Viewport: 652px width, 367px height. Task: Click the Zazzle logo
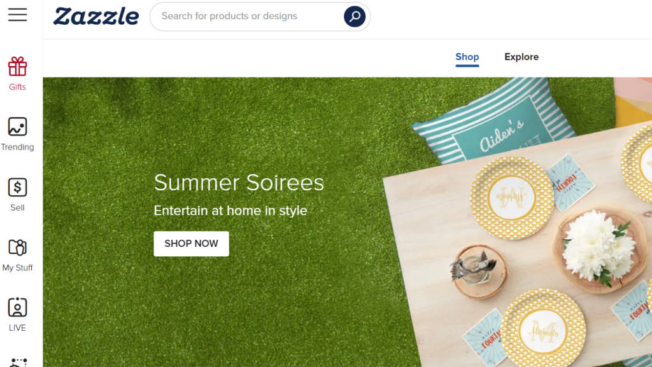click(96, 17)
